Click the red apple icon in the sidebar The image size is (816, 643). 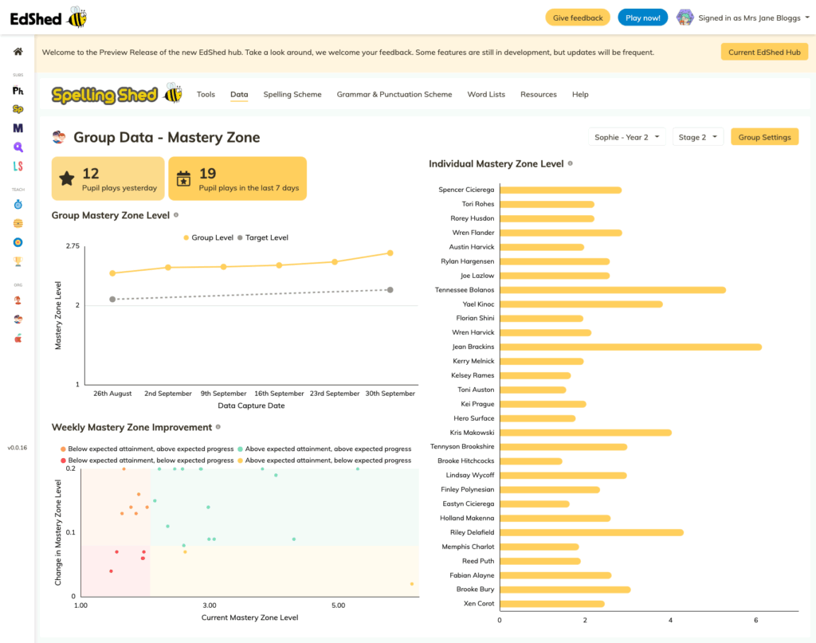pyautogui.click(x=18, y=338)
